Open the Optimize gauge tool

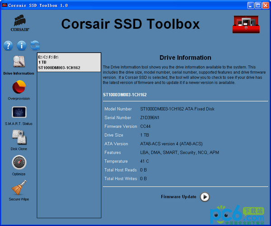click(19, 162)
